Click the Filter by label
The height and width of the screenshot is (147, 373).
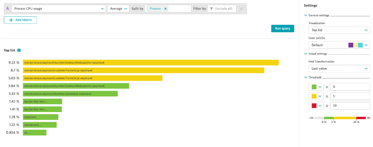[x=200, y=9]
